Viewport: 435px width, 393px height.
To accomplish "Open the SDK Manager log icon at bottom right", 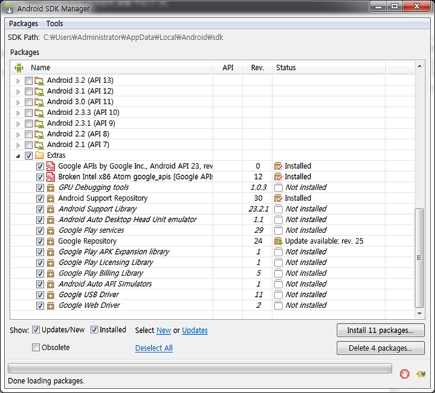I will tap(421, 374).
